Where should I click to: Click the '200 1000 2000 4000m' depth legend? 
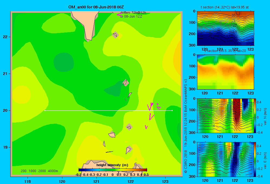[39, 171]
